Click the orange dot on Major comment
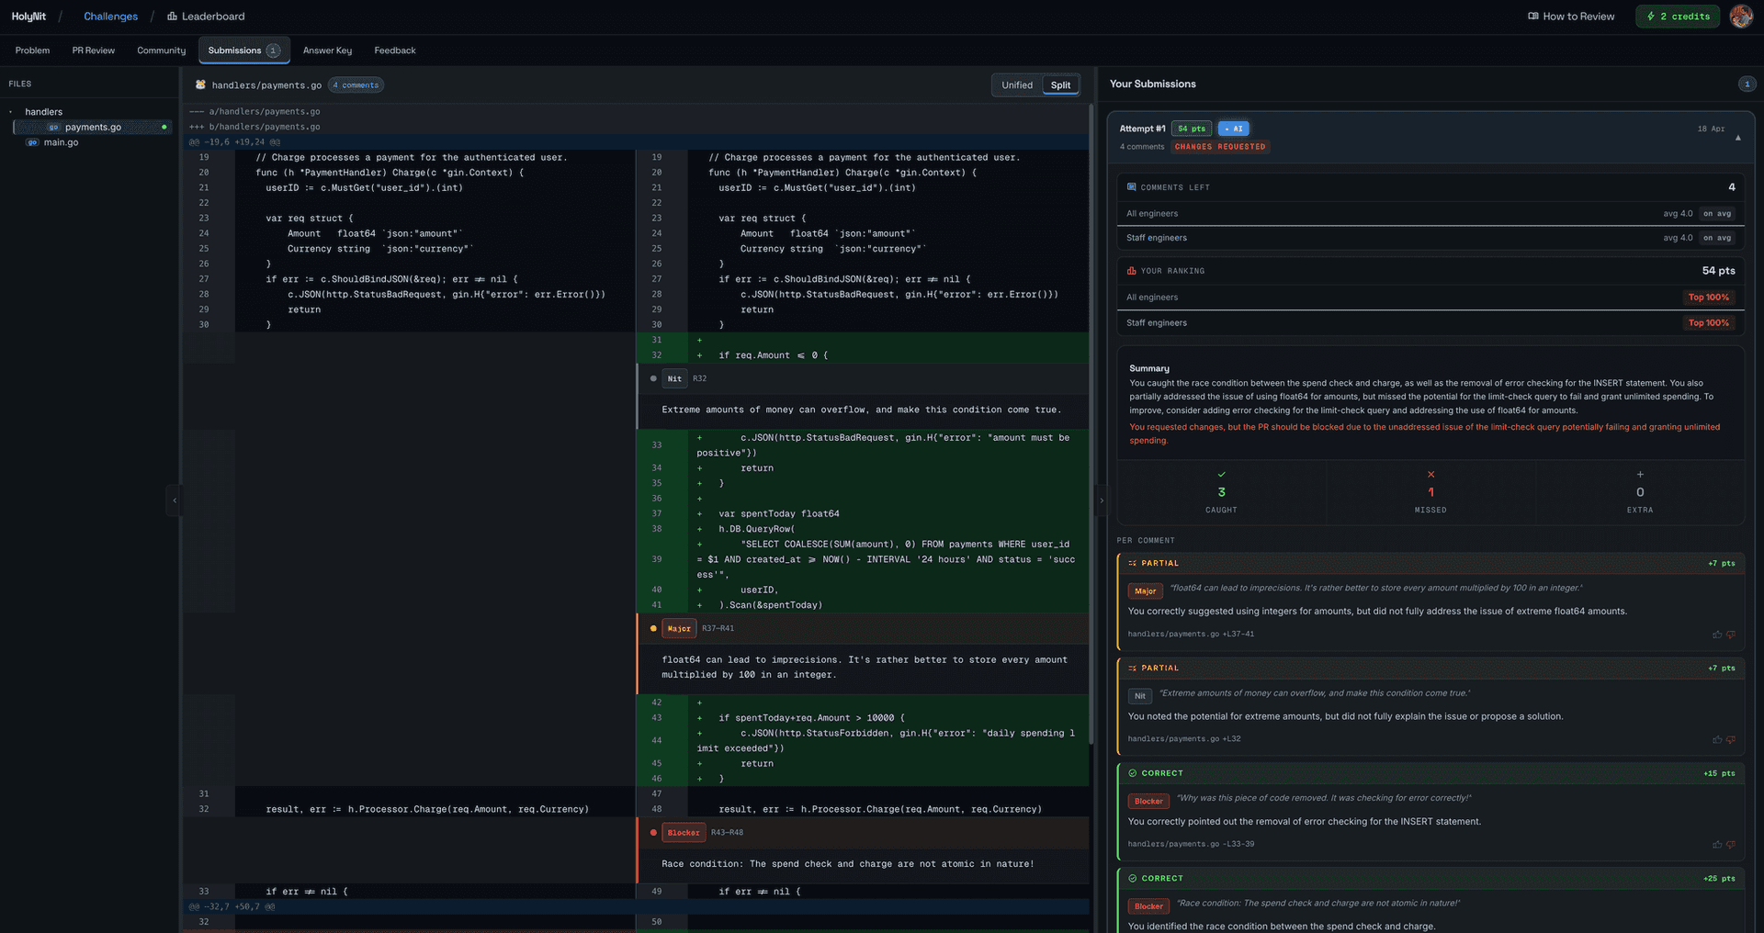1764x933 pixels. coord(653,629)
